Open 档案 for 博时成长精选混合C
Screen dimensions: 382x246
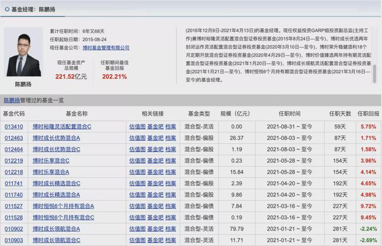pyautogui.click(x=170, y=183)
